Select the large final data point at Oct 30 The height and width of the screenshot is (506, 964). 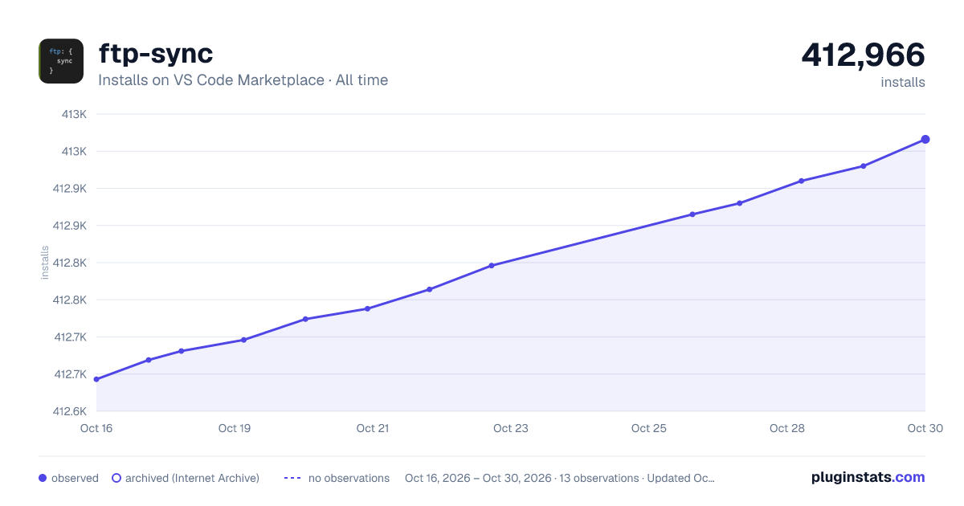(x=925, y=140)
